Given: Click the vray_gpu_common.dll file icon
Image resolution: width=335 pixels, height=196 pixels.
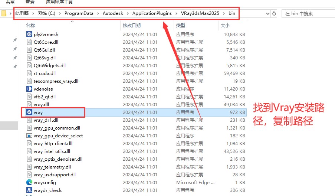Looking at the screenshot, I should pos(29,128).
